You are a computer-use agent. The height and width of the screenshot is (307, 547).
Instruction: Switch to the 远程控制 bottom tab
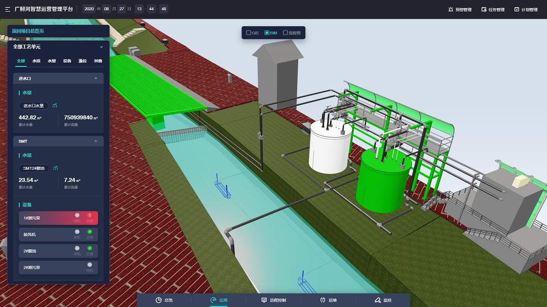(x=274, y=300)
